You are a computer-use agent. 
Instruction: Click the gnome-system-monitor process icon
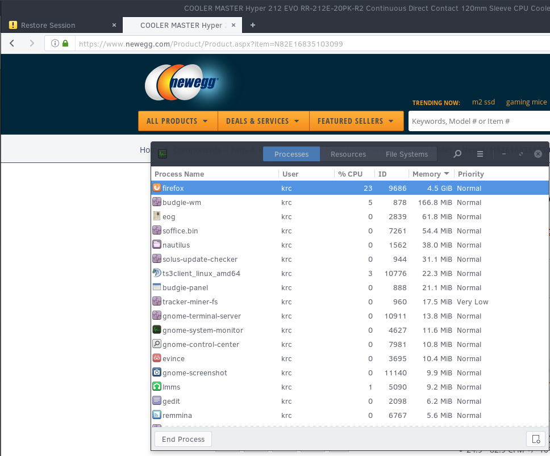157,330
